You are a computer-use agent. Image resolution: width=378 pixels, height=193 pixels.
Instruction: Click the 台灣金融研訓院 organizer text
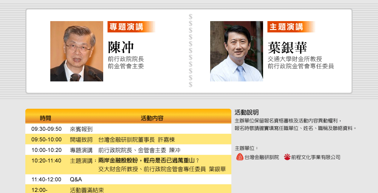(262, 157)
